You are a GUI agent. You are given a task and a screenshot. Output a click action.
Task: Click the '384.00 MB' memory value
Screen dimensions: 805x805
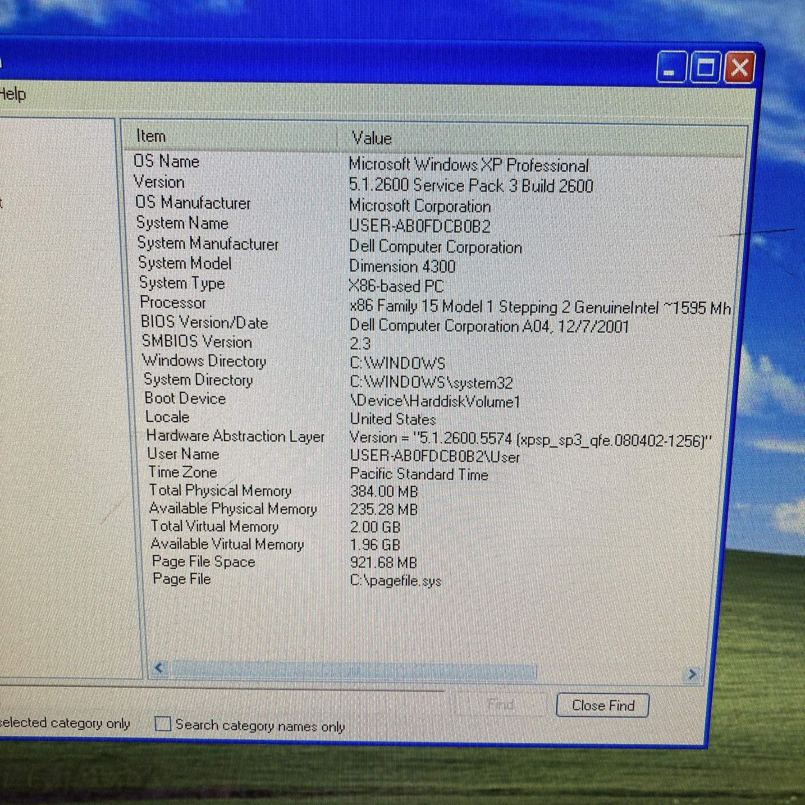click(x=384, y=491)
